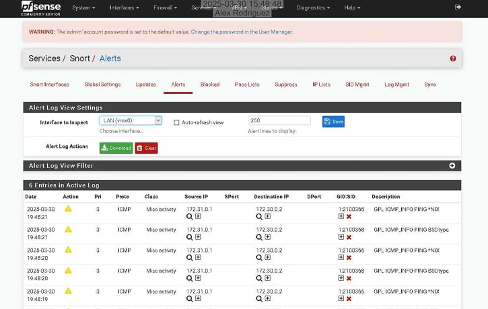488x309 pixels.
Task: Open the Interfaces menu
Action: 124,8
